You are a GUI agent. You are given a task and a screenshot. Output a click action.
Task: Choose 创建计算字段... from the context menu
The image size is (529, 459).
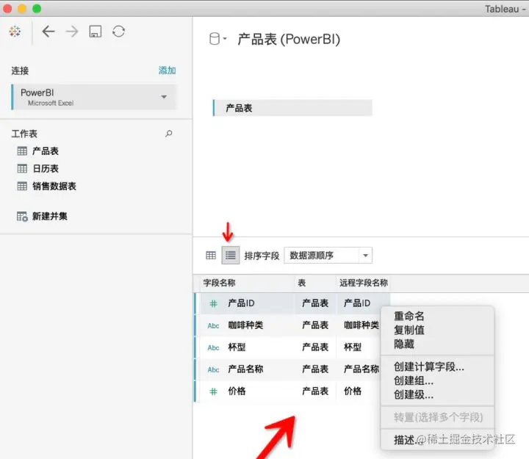[429, 366]
